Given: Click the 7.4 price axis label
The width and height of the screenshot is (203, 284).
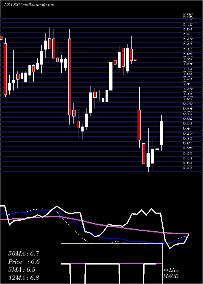Looking at the screenshot, I should click(186, 84).
